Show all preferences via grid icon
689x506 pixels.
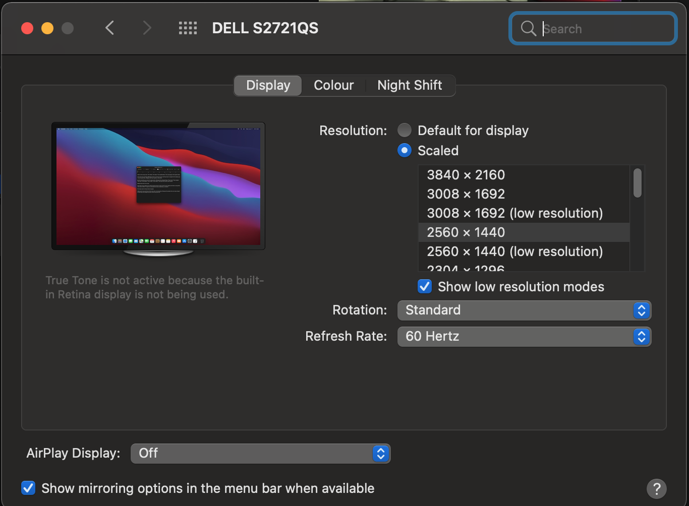[188, 28]
